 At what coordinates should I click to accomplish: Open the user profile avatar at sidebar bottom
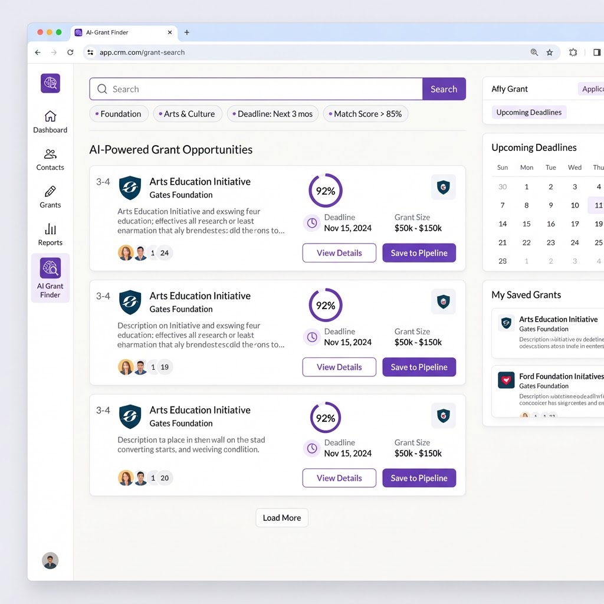pyautogui.click(x=50, y=560)
